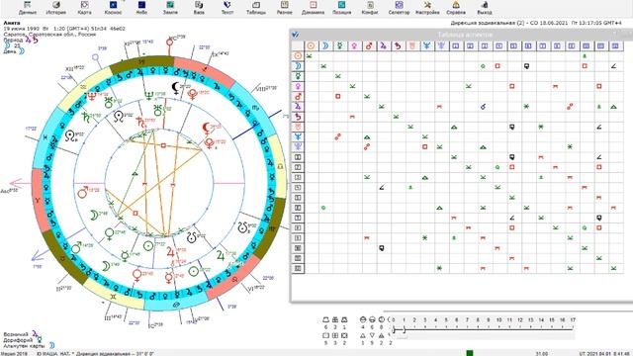Select the Moon row header in aspect table
The width and height of the screenshot is (633, 356).
(298, 66)
